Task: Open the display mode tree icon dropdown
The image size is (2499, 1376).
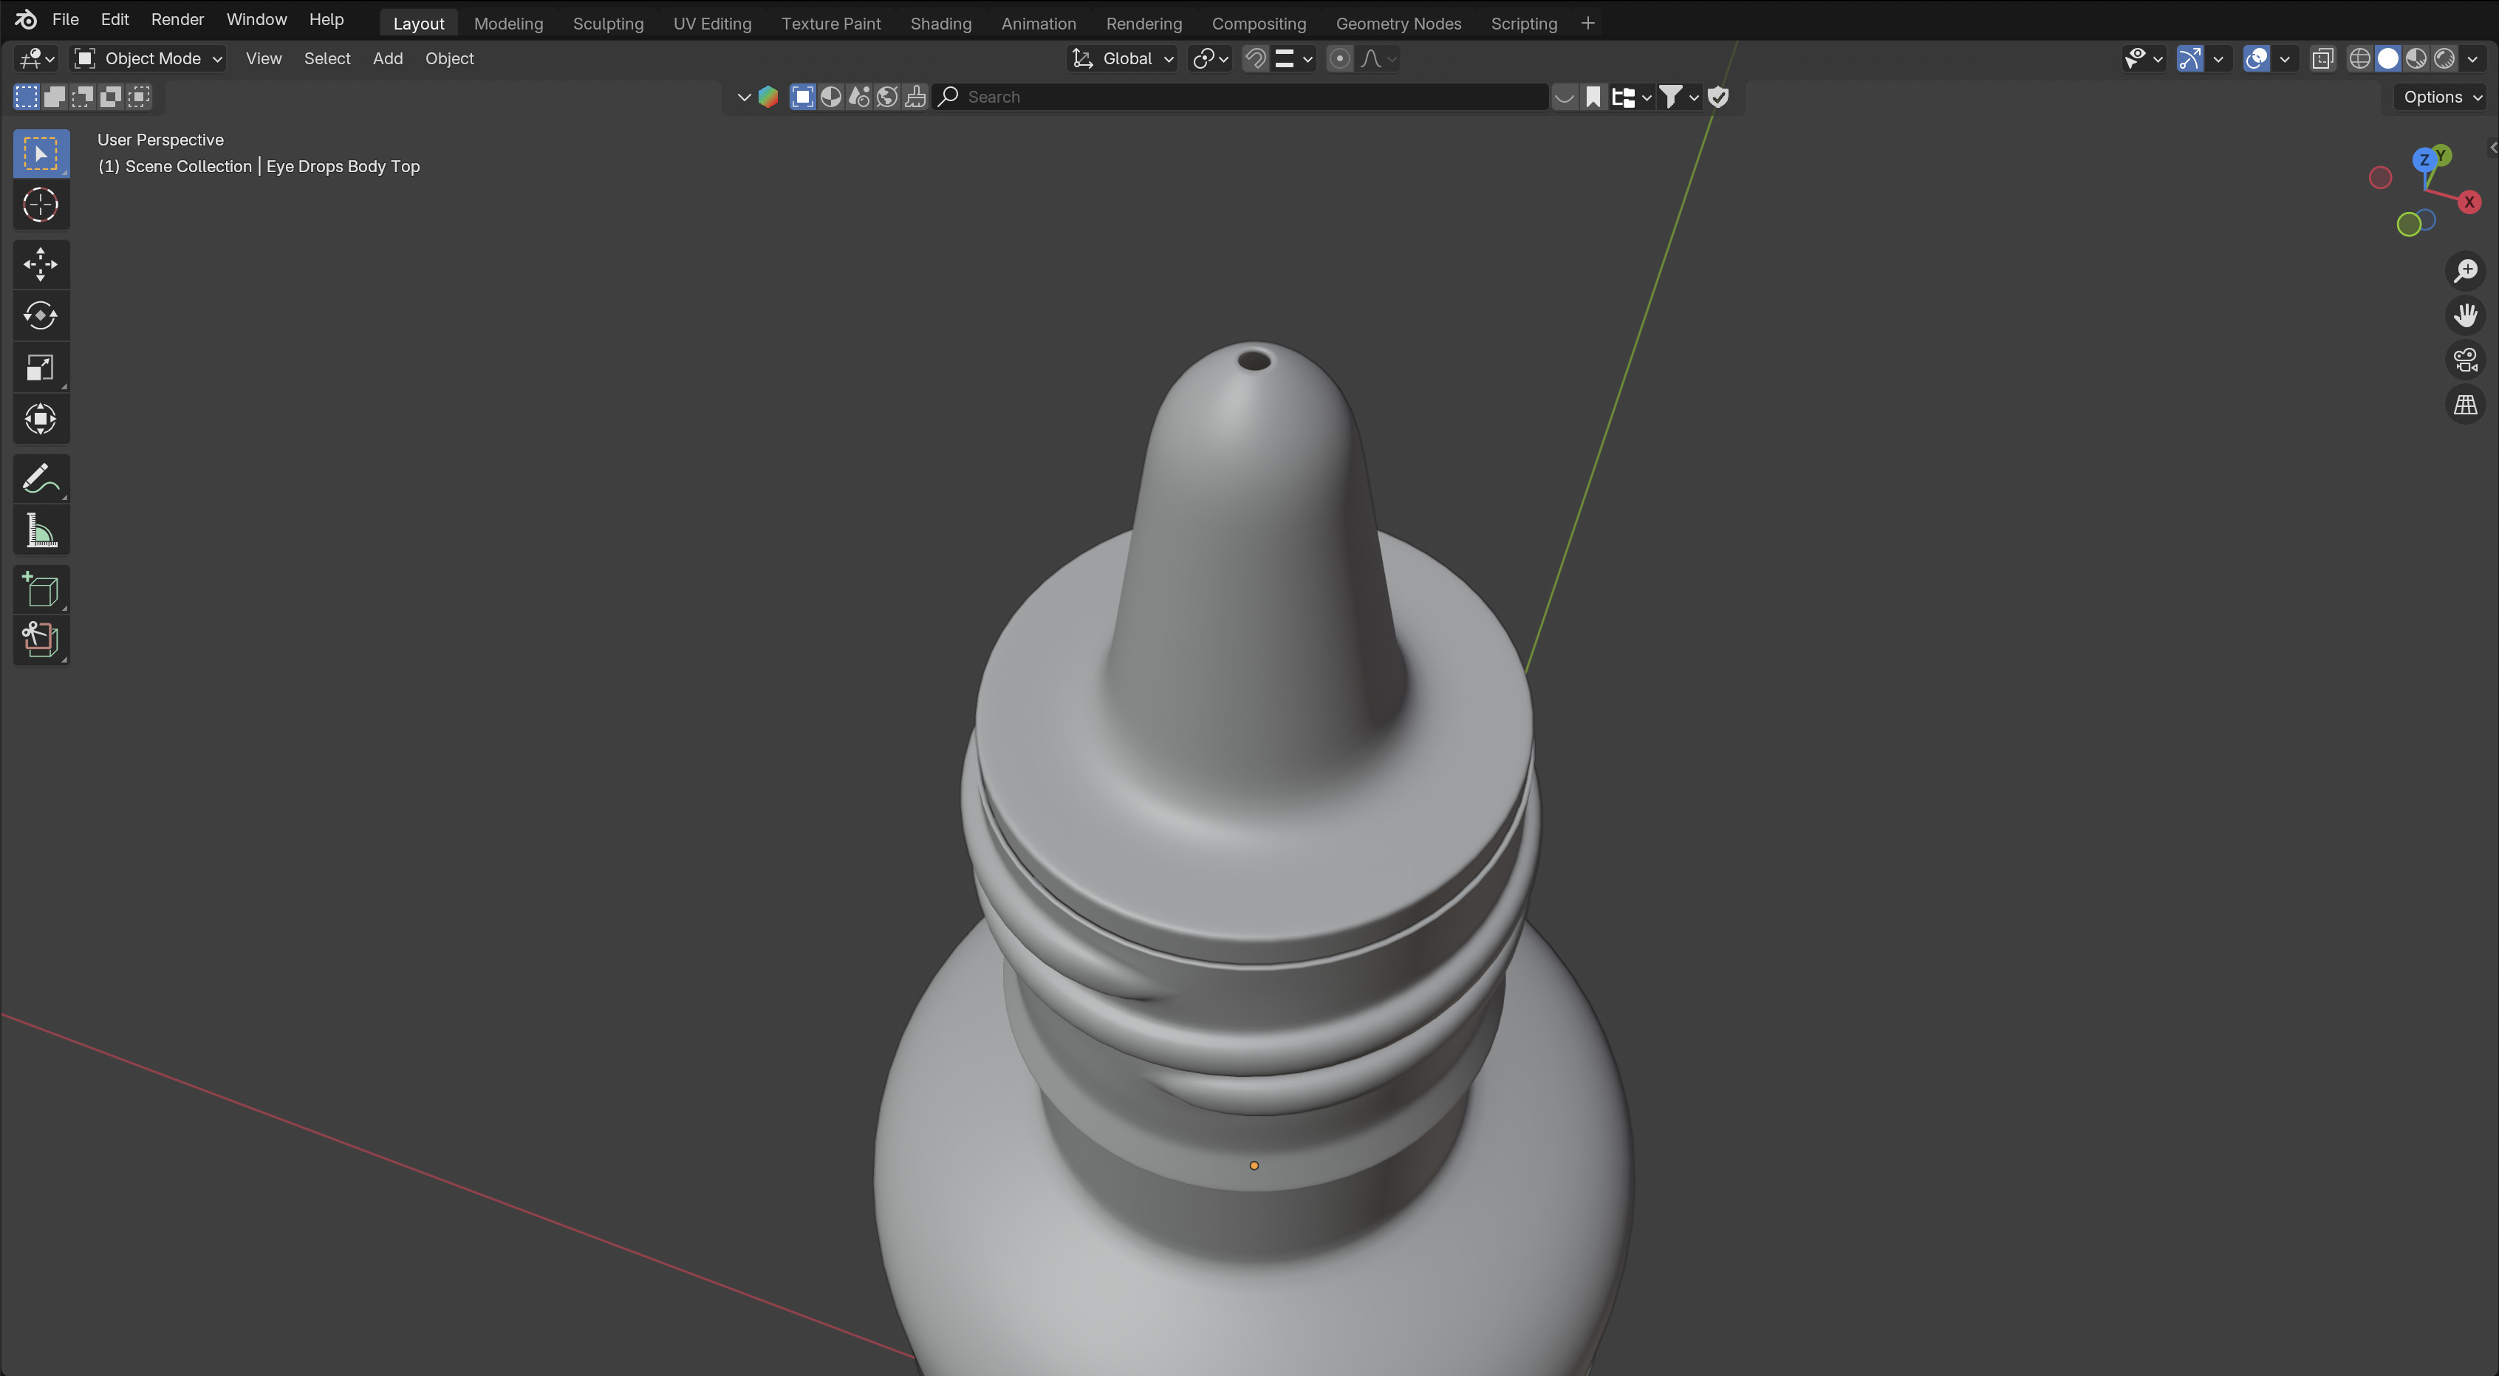Action: (1631, 97)
